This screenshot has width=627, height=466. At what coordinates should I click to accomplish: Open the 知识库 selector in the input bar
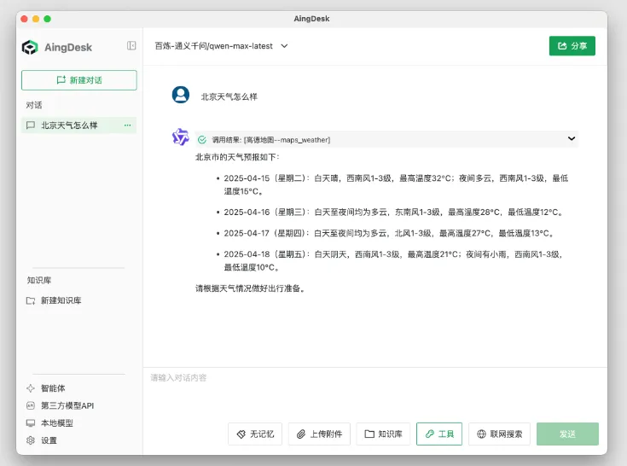[x=383, y=434]
